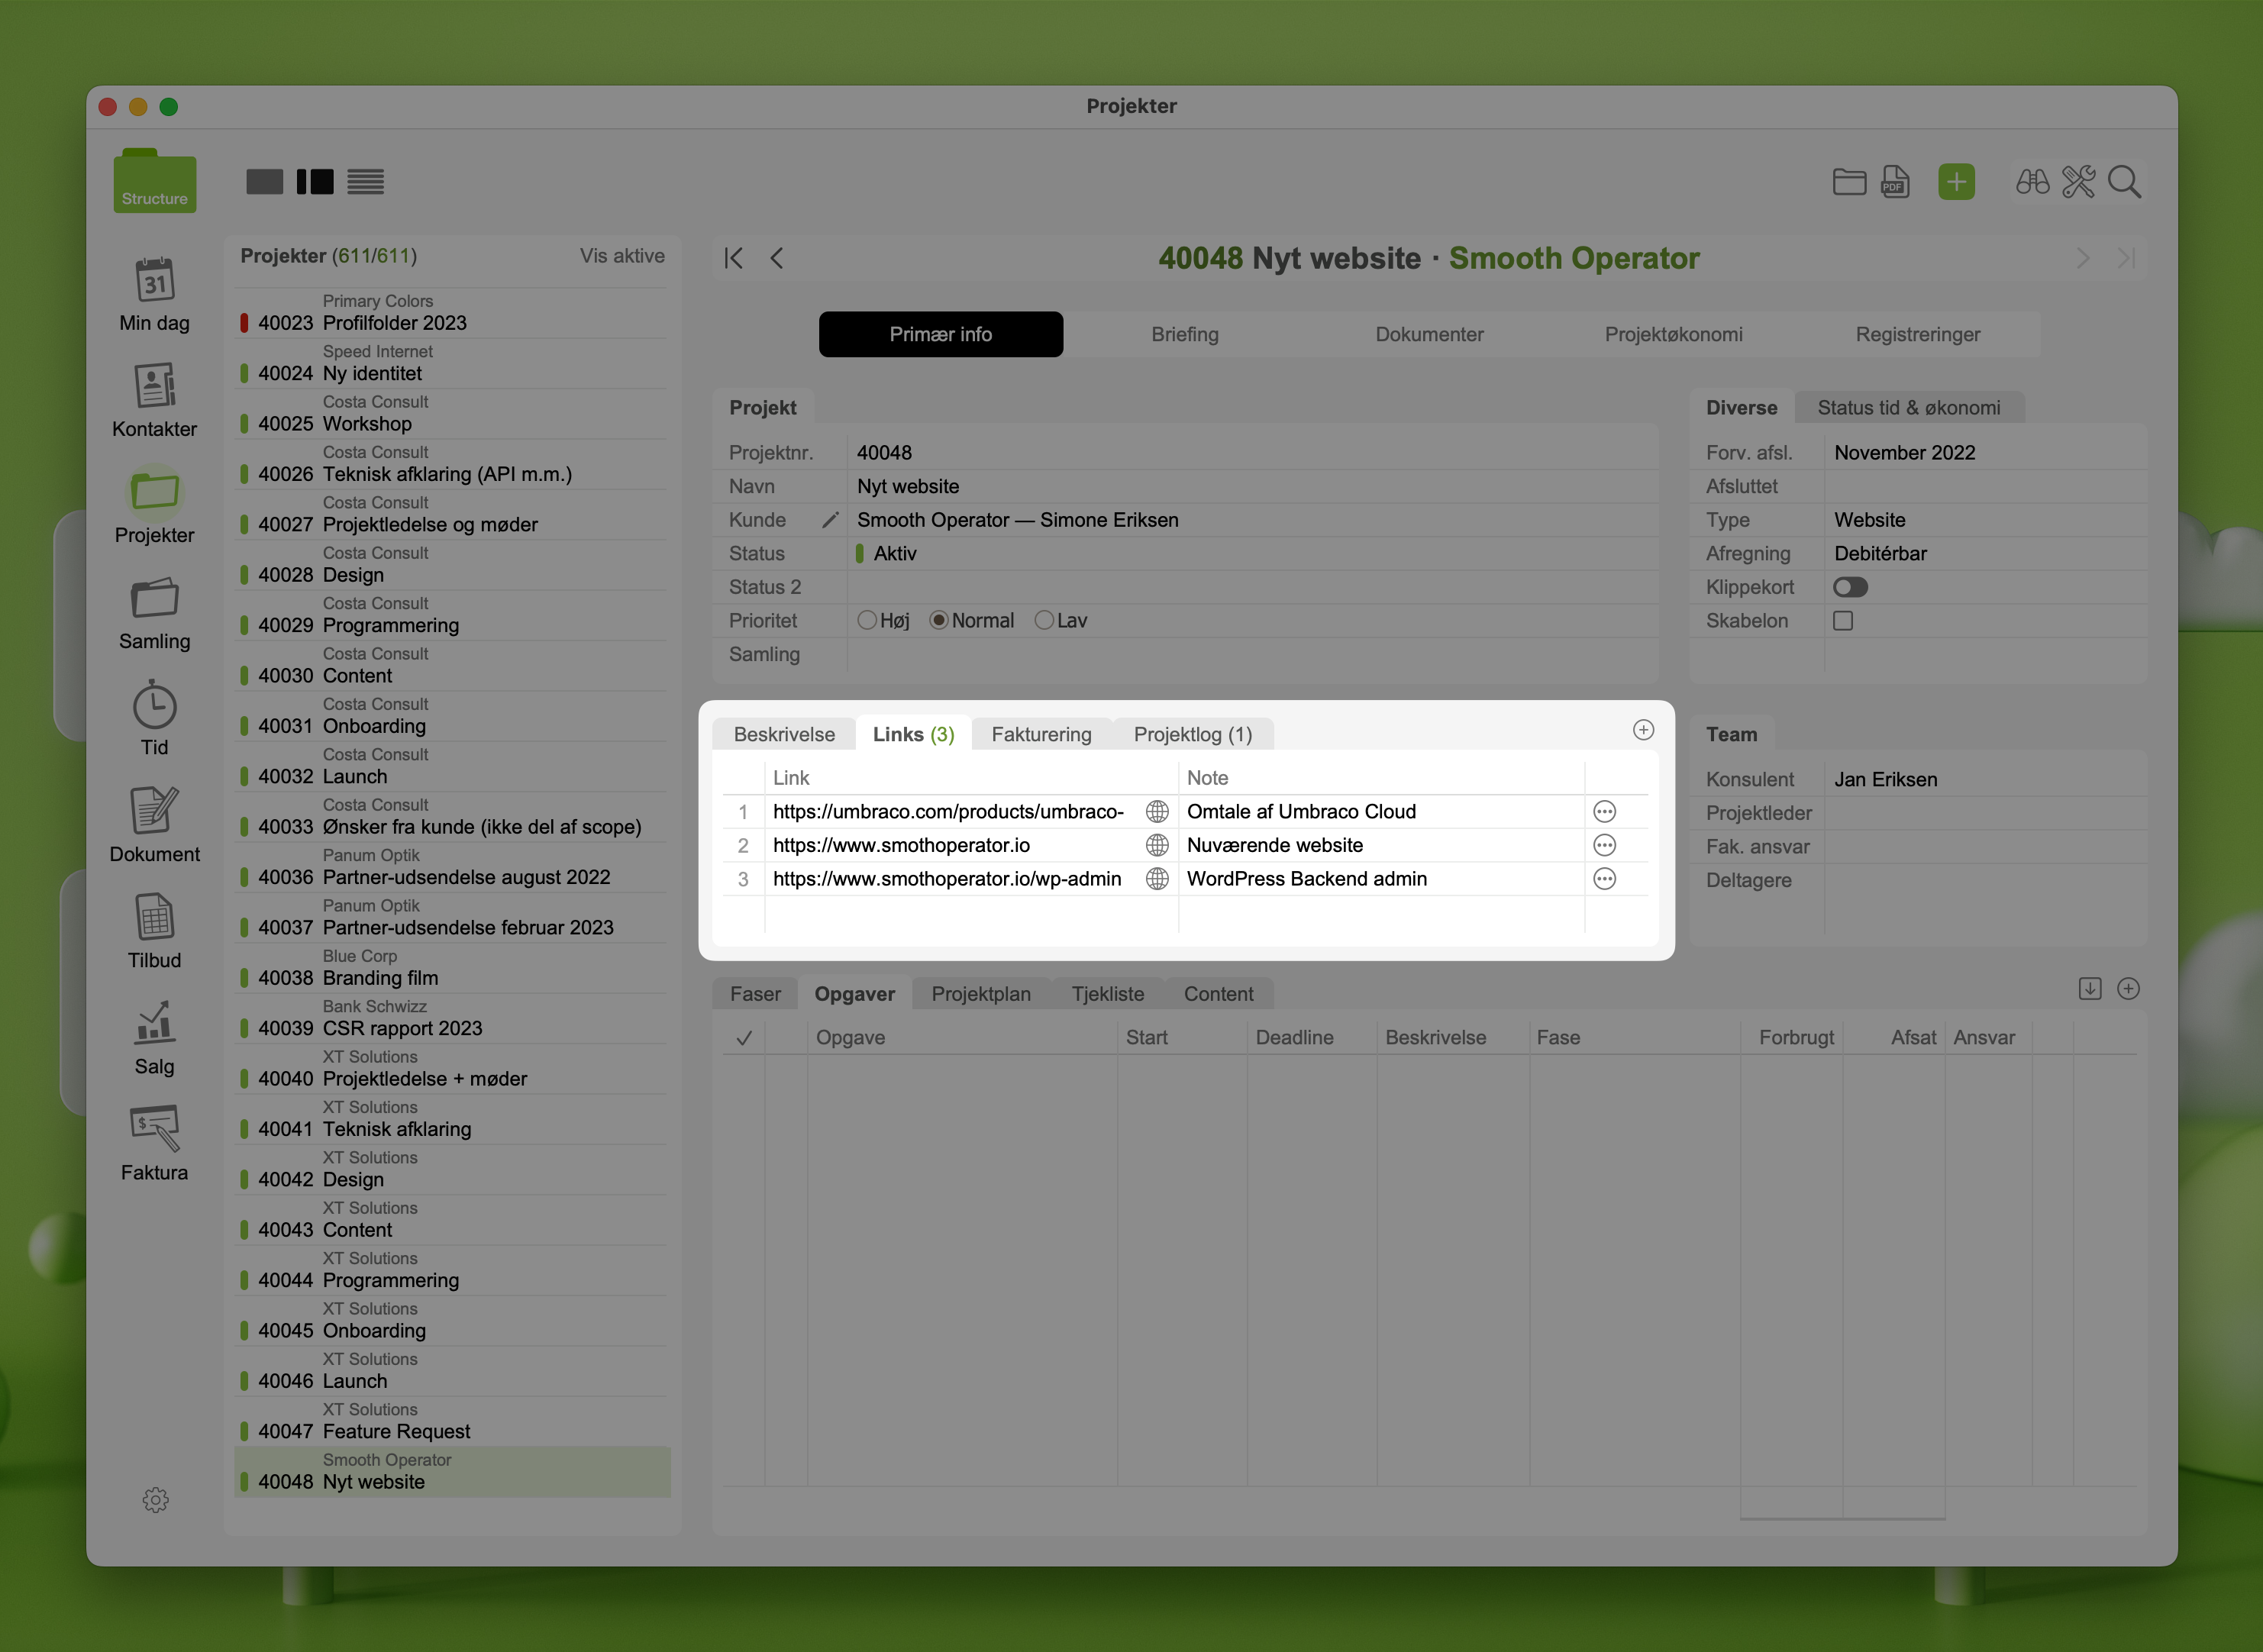Select the Høj priority radio button
Screen dimensions: 2263x1652
pos(867,621)
